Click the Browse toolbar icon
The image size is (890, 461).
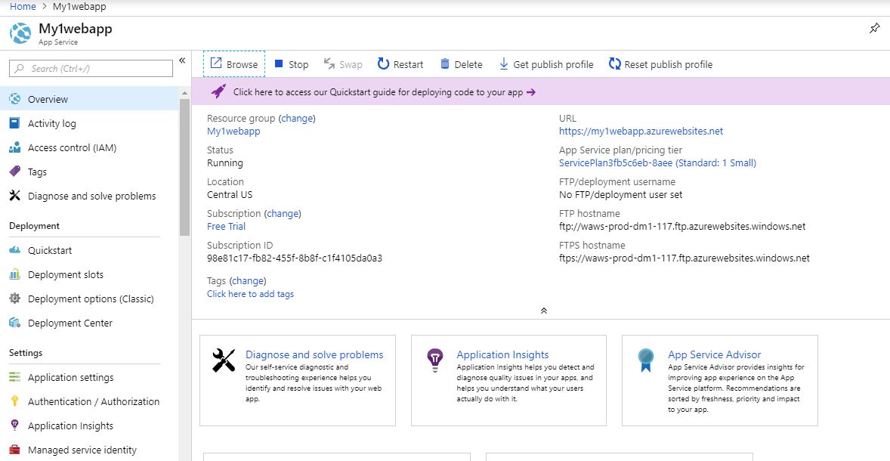(x=216, y=64)
